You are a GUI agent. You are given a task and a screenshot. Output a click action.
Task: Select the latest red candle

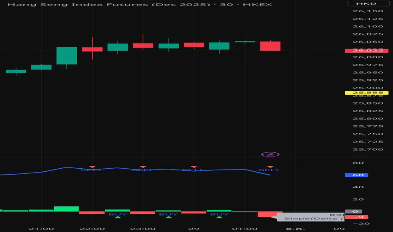coord(270,46)
